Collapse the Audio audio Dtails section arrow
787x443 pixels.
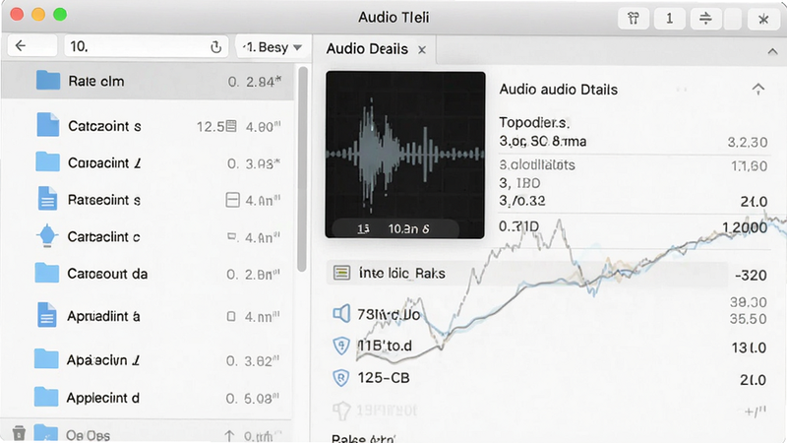(x=757, y=90)
